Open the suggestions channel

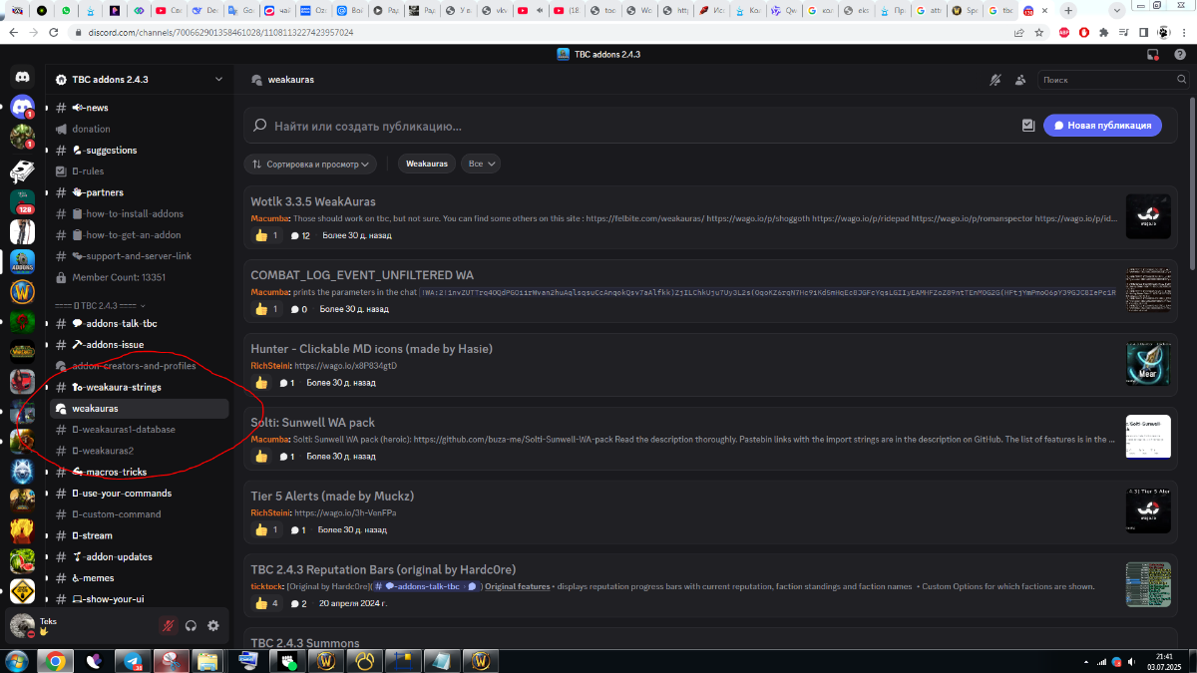[x=140, y=151]
